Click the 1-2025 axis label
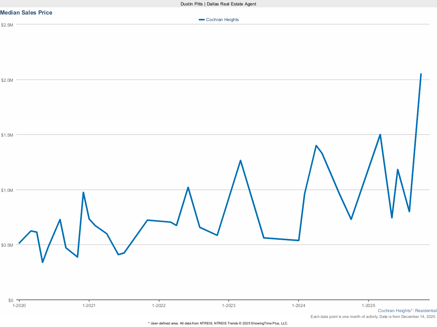 pos(369,306)
